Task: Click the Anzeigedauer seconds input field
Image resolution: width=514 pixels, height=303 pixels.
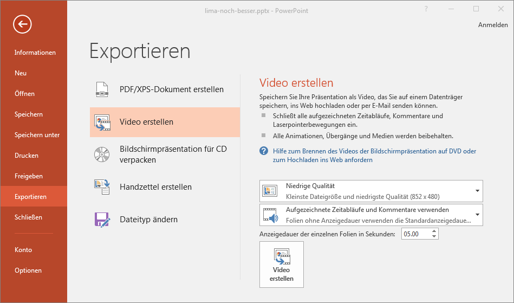Action: coord(416,234)
